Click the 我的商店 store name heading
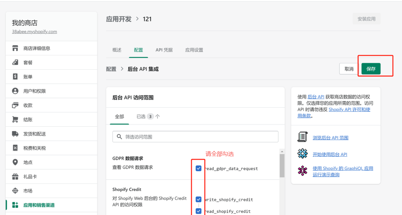The image size is (402, 215). coord(25,23)
